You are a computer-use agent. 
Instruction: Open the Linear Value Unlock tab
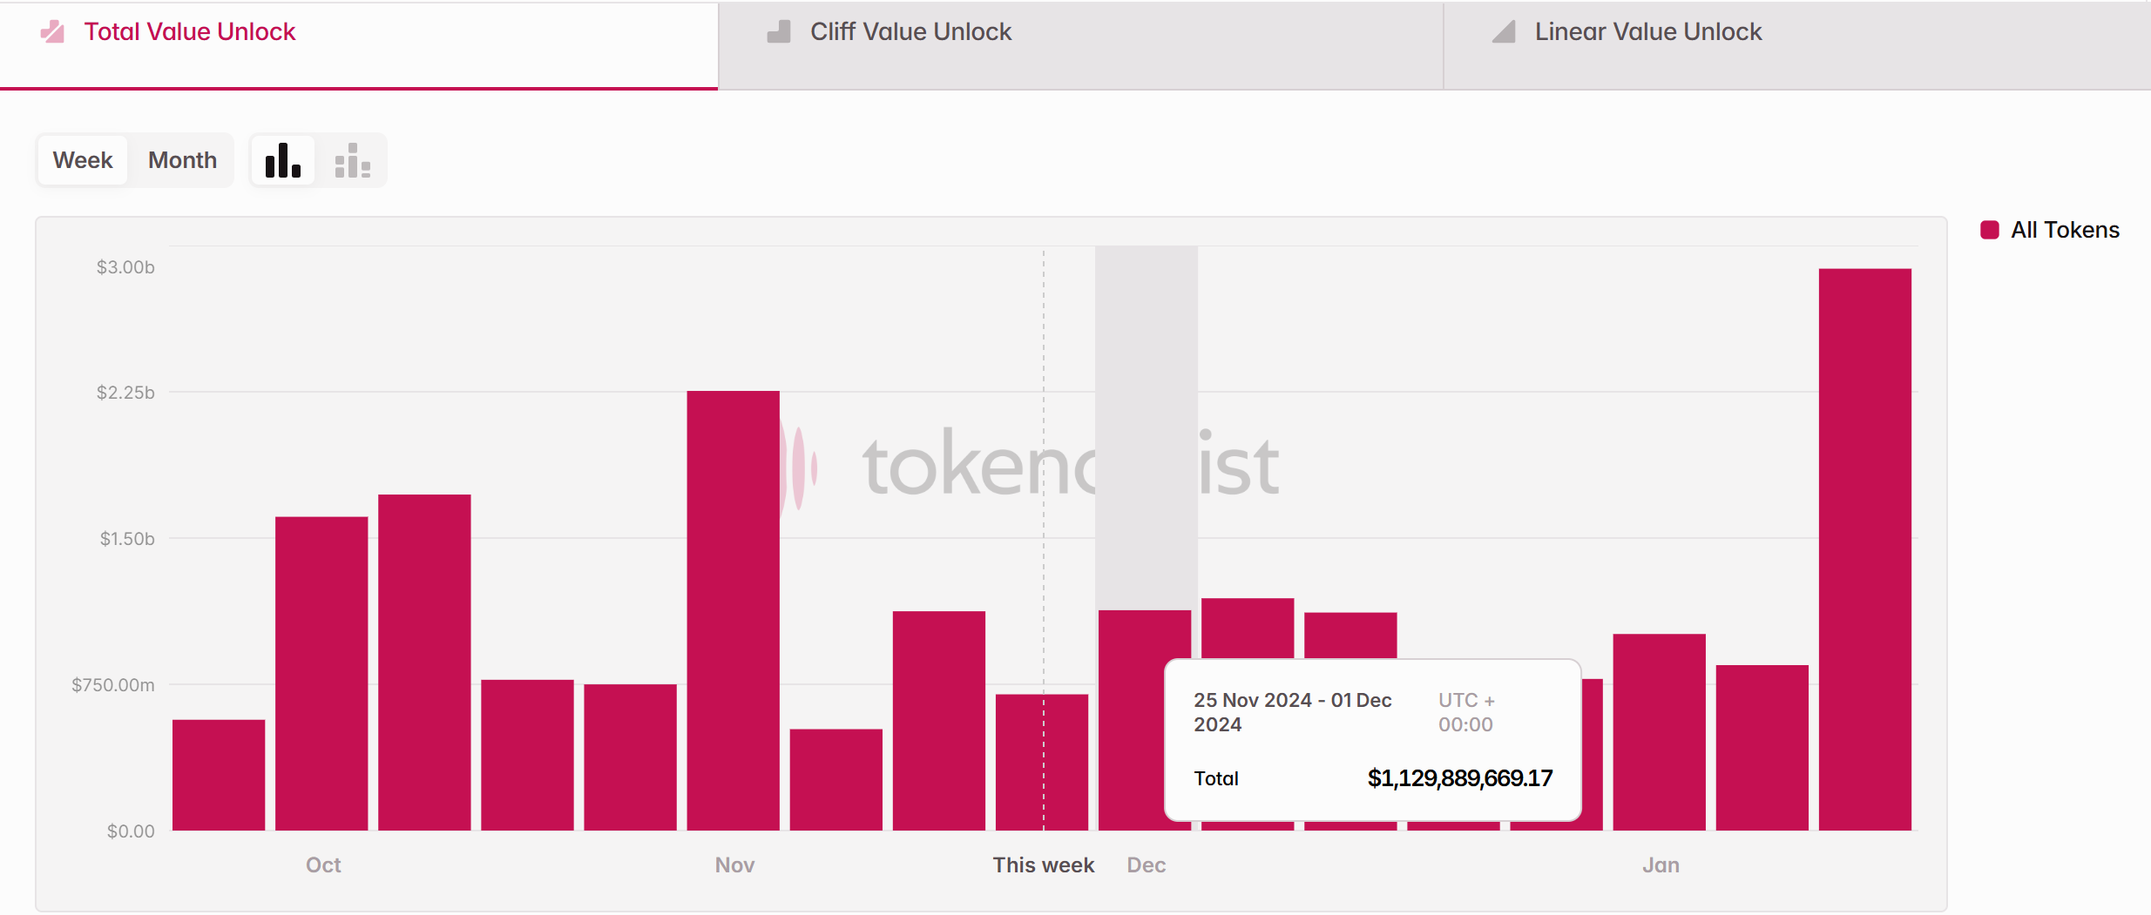(1797, 44)
